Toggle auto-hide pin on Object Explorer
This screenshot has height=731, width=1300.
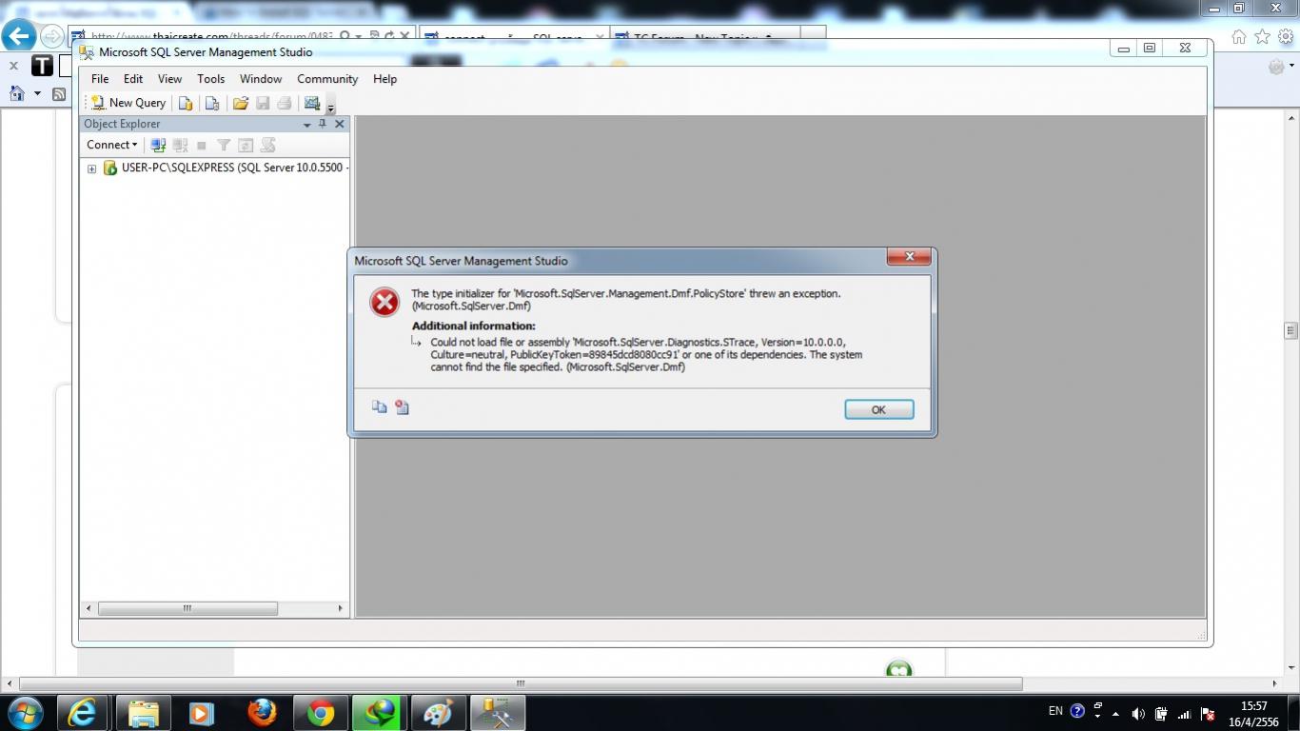click(x=323, y=124)
